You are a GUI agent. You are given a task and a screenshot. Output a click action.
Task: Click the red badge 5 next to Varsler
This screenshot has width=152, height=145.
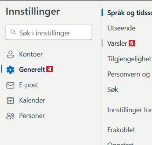132,43
